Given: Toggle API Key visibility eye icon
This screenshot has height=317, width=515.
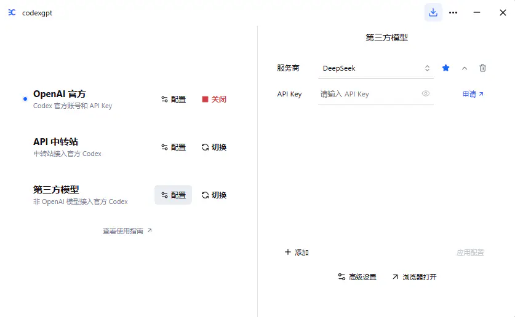Looking at the screenshot, I should [426, 94].
